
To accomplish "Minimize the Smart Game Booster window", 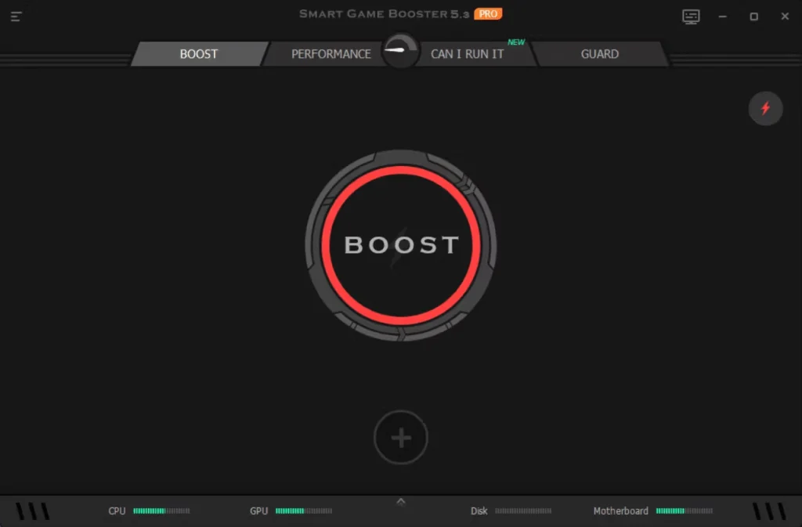I will coord(722,16).
